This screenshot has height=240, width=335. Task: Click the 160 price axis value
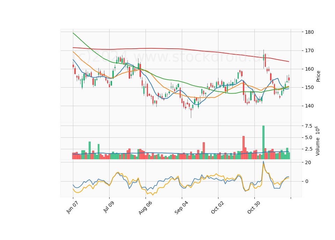click(310, 69)
